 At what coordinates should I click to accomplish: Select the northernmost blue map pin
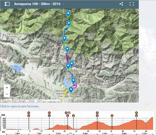(68, 14)
